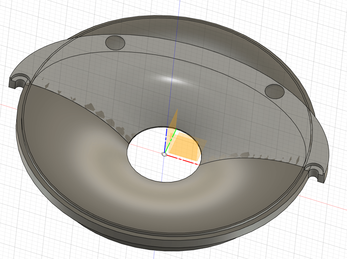
Task: Click the red dashed X axis line
Action: click(x=183, y=160)
